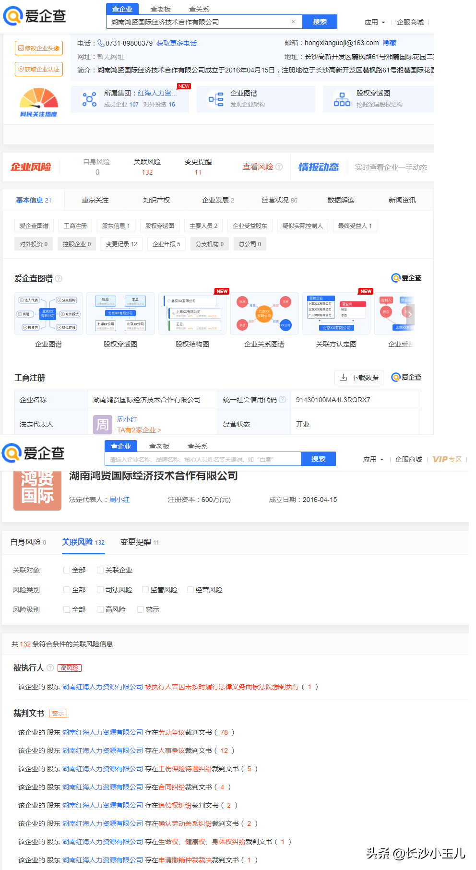The height and width of the screenshot is (870, 476).
Task: Select the 变更提醒 11 tab in lower section
Action: click(140, 542)
